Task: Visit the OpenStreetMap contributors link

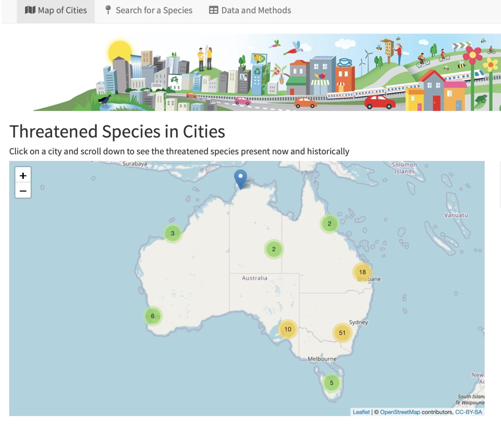Action: point(400,412)
